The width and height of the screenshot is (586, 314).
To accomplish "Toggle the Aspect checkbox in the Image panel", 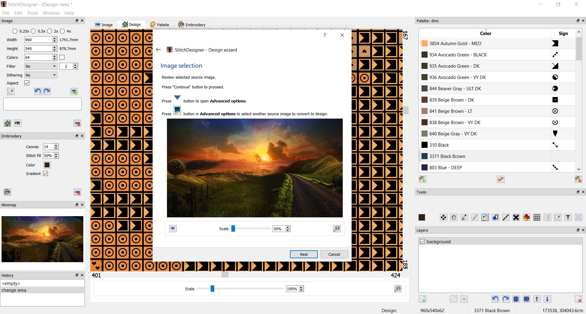I will [x=27, y=83].
